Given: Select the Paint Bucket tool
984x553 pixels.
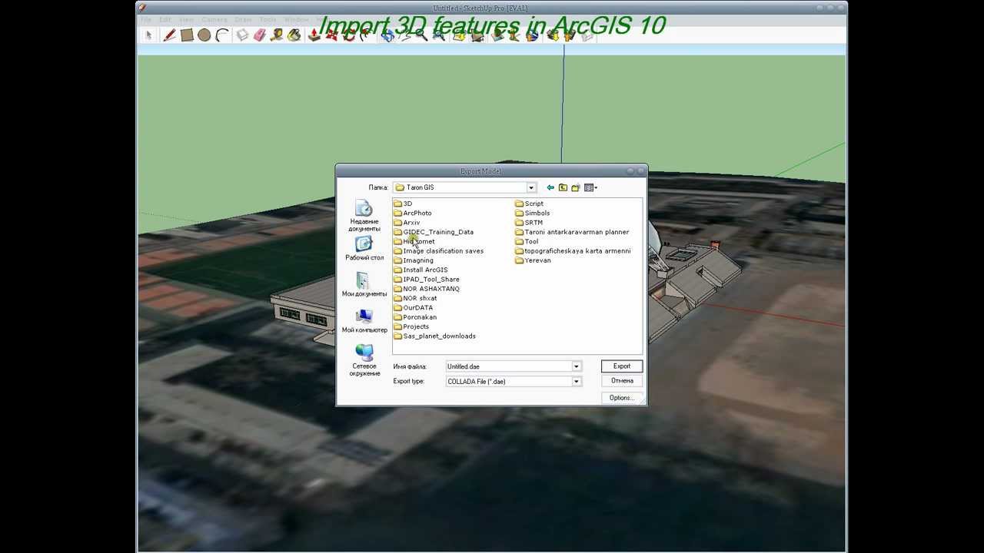Looking at the screenshot, I should pyautogui.click(x=294, y=35).
